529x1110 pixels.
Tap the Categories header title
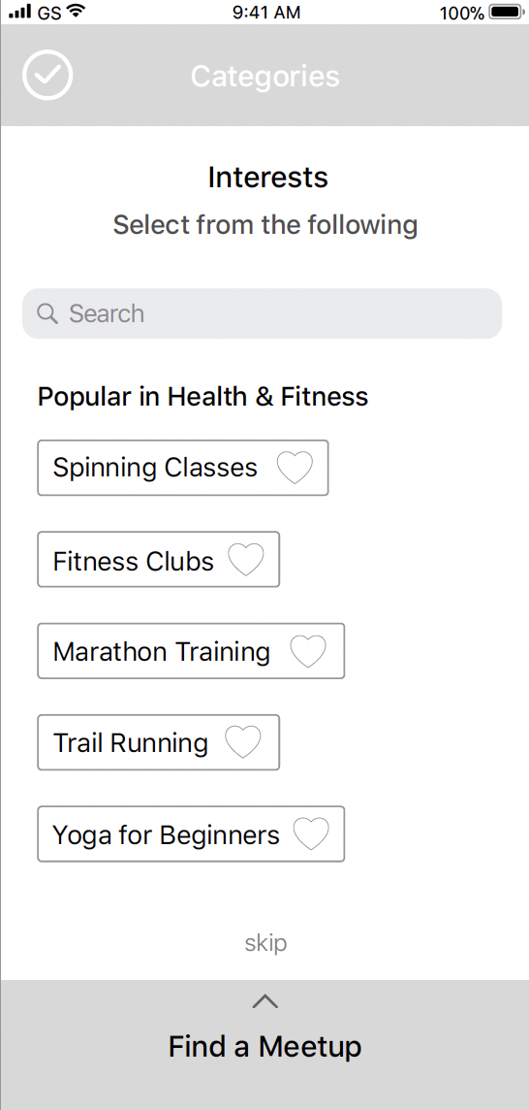pyautogui.click(x=265, y=76)
